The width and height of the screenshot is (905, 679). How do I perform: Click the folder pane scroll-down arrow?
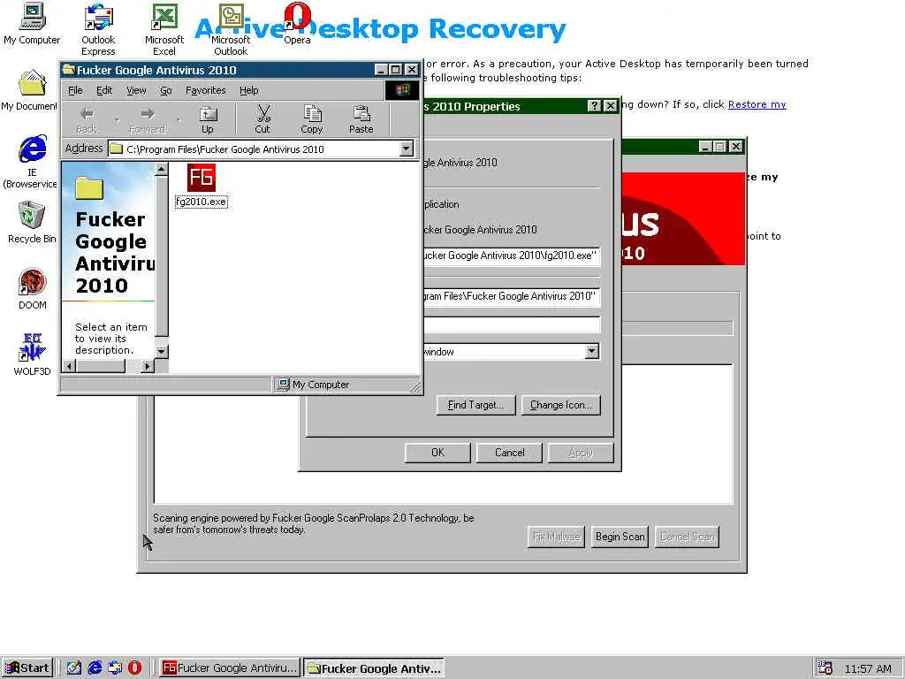[162, 351]
